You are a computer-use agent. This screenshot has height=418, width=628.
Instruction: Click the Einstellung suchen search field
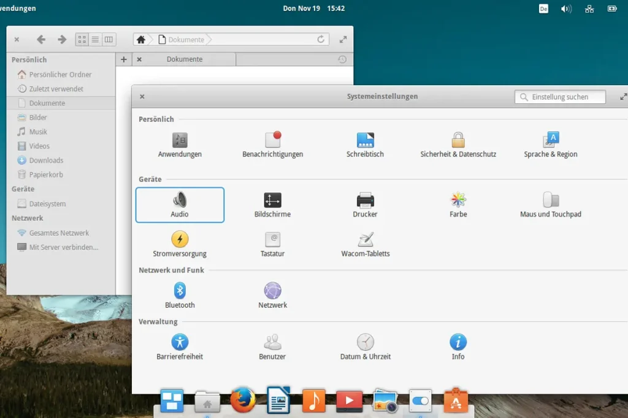(x=559, y=97)
